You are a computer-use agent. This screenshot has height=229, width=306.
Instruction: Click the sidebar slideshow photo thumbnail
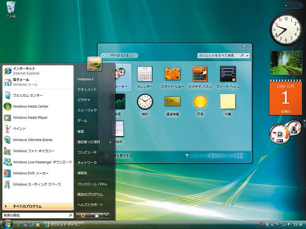click(286, 63)
